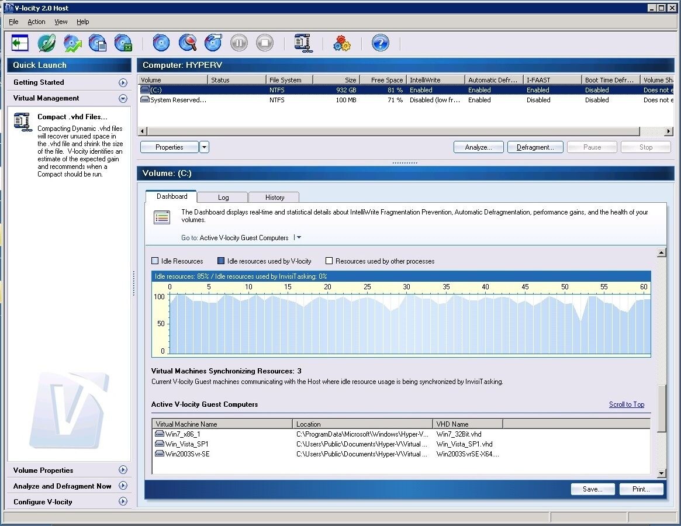Click the Boot Time Defr... column header
Image resolution: width=681 pixels, height=526 pixels.
tap(610, 80)
